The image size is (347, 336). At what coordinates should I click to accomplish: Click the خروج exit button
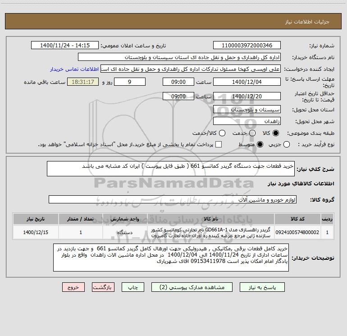[x=73, y=287]
